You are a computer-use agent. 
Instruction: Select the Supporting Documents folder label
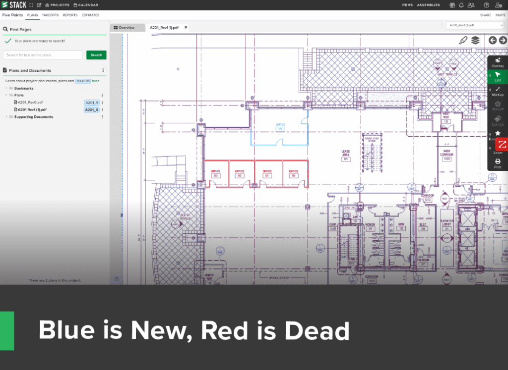pos(34,117)
